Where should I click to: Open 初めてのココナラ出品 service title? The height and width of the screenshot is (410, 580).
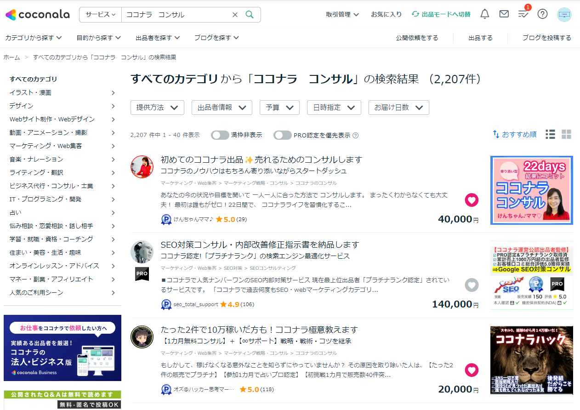pos(262,159)
